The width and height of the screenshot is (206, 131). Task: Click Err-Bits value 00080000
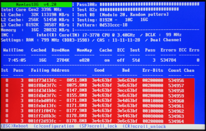click(x=153, y=116)
